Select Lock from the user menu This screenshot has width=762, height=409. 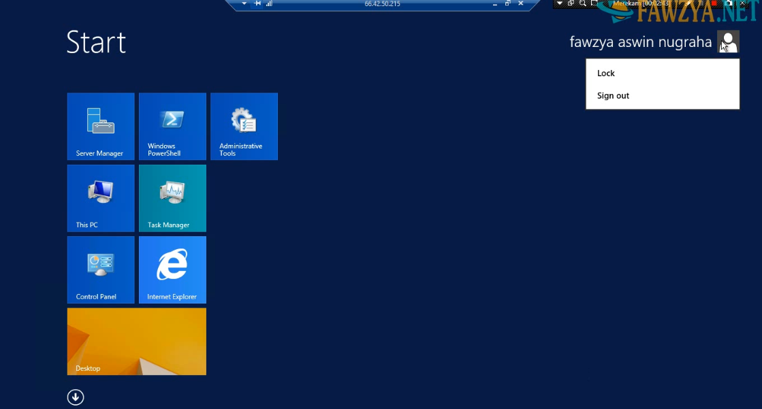pos(606,73)
